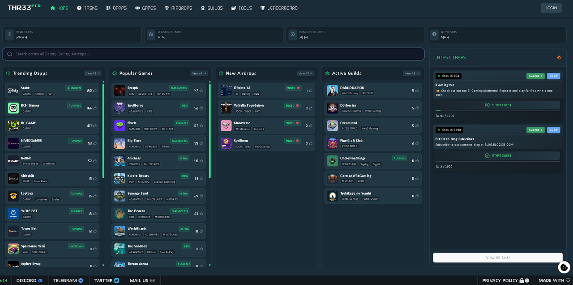
Task: Open the Discord footer link
Action: (30, 281)
